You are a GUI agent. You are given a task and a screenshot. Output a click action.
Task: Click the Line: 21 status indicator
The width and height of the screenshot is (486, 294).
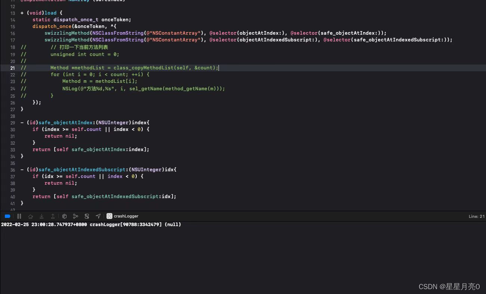click(x=477, y=216)
